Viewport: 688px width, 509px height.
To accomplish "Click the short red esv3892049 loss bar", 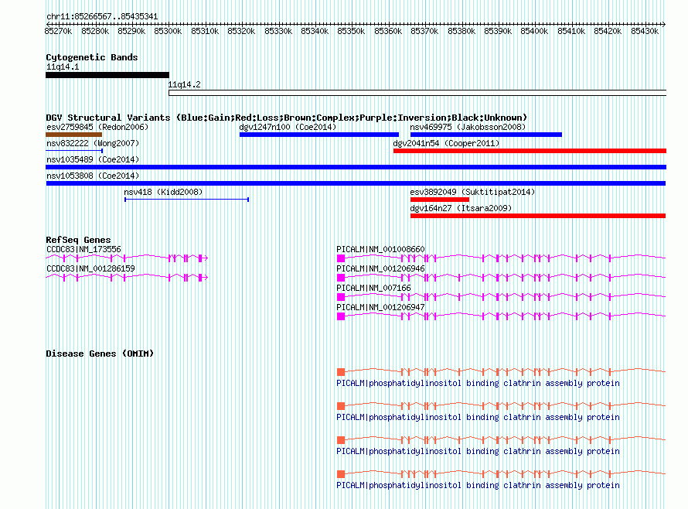I will pyautogui.click(x=440, y=200).
